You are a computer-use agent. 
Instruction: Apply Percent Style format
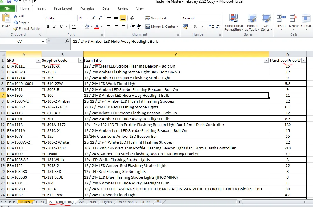tap(195, 27)
